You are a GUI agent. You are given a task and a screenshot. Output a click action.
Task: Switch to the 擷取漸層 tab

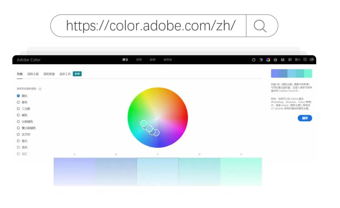(x=49, y=74)
